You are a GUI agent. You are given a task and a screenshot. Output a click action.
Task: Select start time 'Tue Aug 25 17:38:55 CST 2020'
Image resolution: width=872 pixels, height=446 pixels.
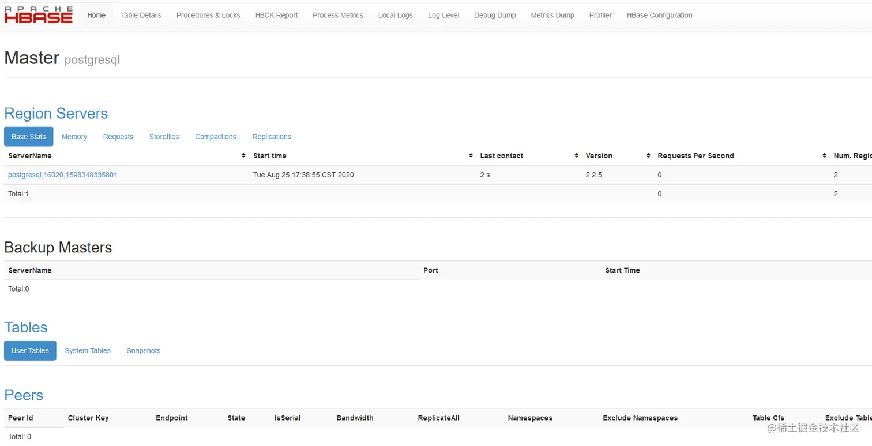click(303, 175)
